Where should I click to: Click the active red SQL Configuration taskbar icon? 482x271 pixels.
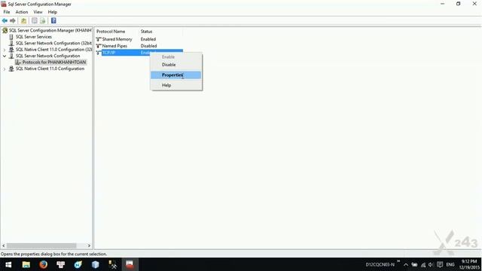click(x=130, y=264)
